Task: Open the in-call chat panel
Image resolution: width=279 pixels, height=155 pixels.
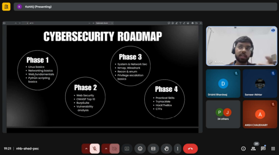Action: 263,148
